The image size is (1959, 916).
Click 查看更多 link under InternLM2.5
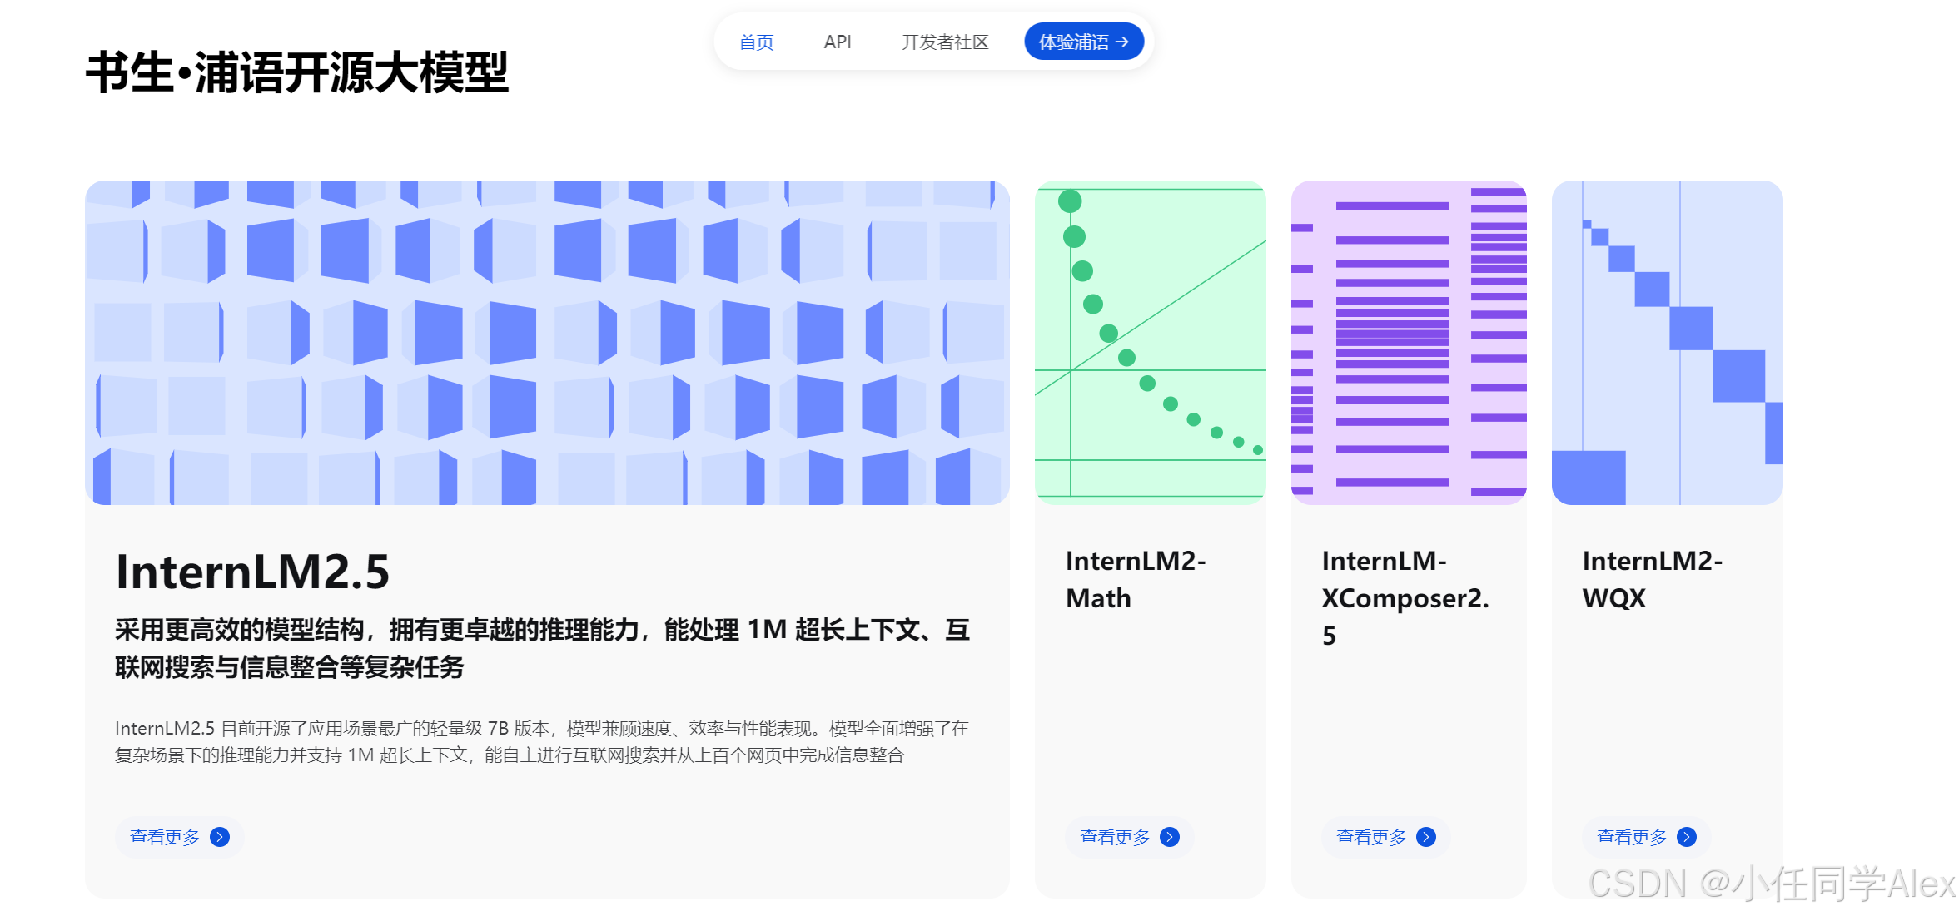[165, 837]
